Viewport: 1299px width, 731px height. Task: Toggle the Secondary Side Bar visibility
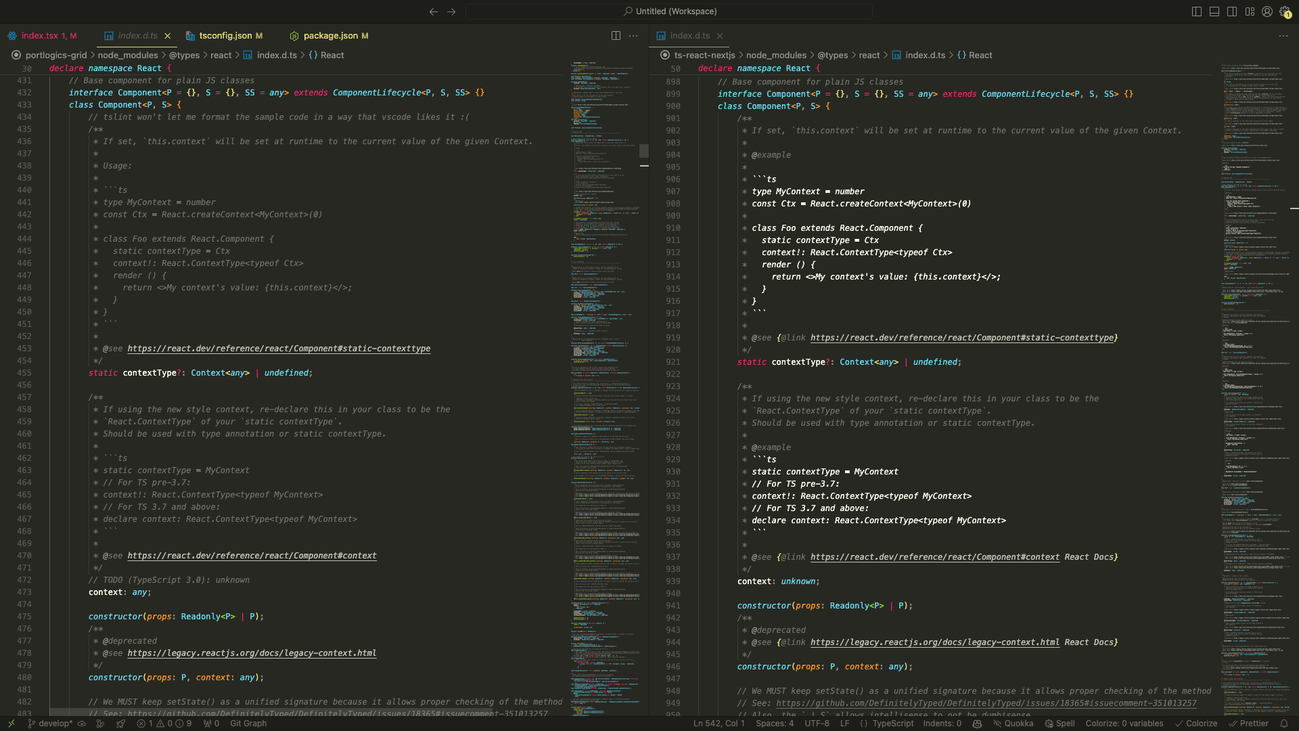[x=1232, y=12]
